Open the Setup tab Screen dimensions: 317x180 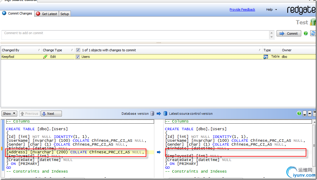[65, 14]
